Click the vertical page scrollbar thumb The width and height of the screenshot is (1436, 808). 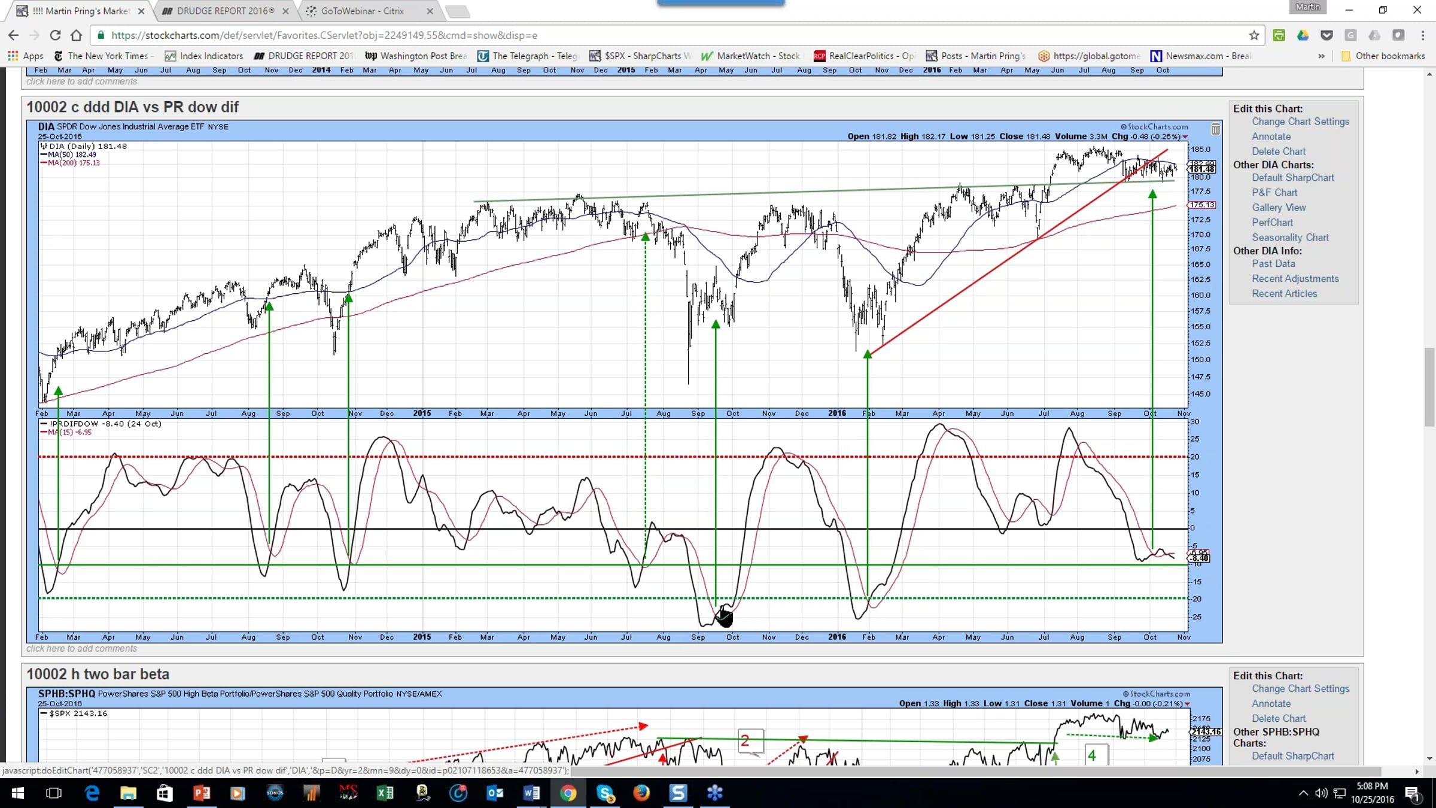[x=1429, y=387]
